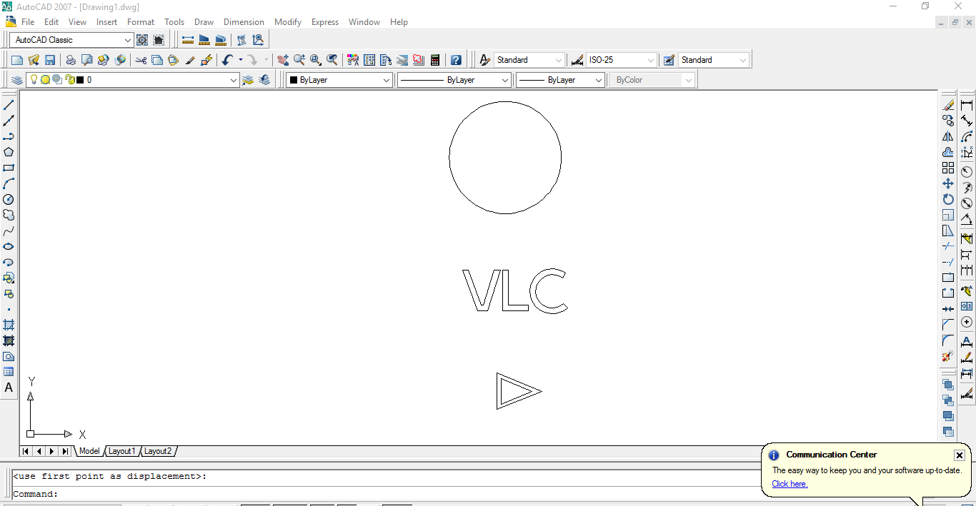
Task: Open the Express menu
Action: click(325, 22)
